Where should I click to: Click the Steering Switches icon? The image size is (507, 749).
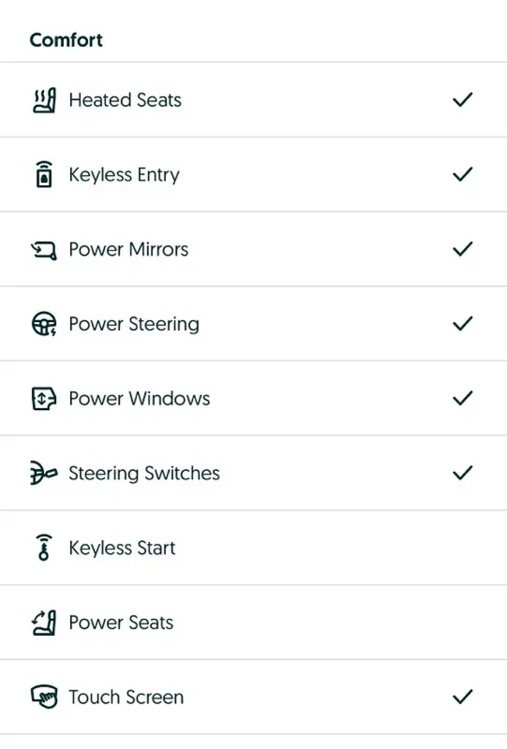[x=44, y=473]
